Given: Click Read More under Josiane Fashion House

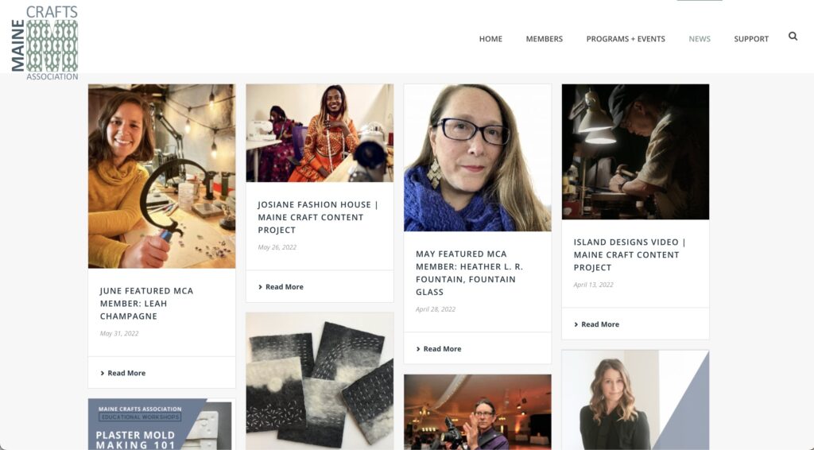Looking at the screenshot, I should click(284, 287).
